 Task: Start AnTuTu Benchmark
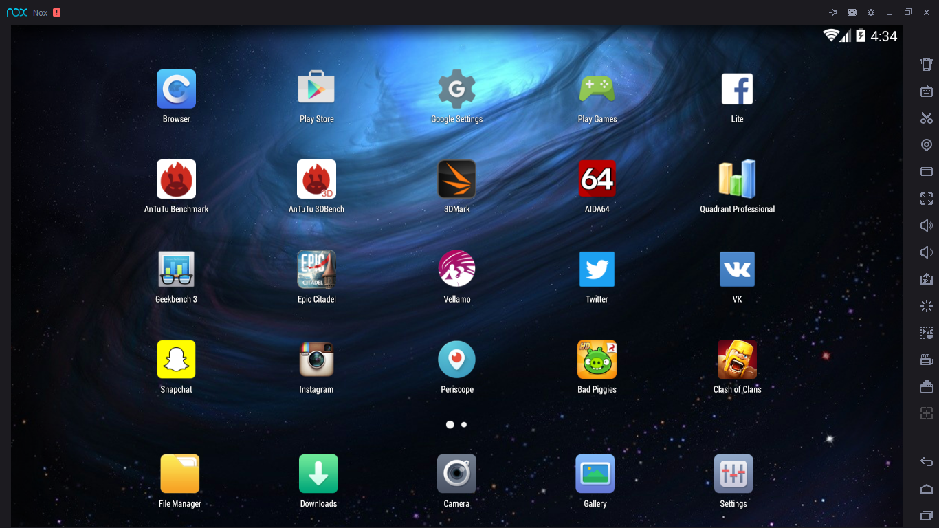pos(176,179)
